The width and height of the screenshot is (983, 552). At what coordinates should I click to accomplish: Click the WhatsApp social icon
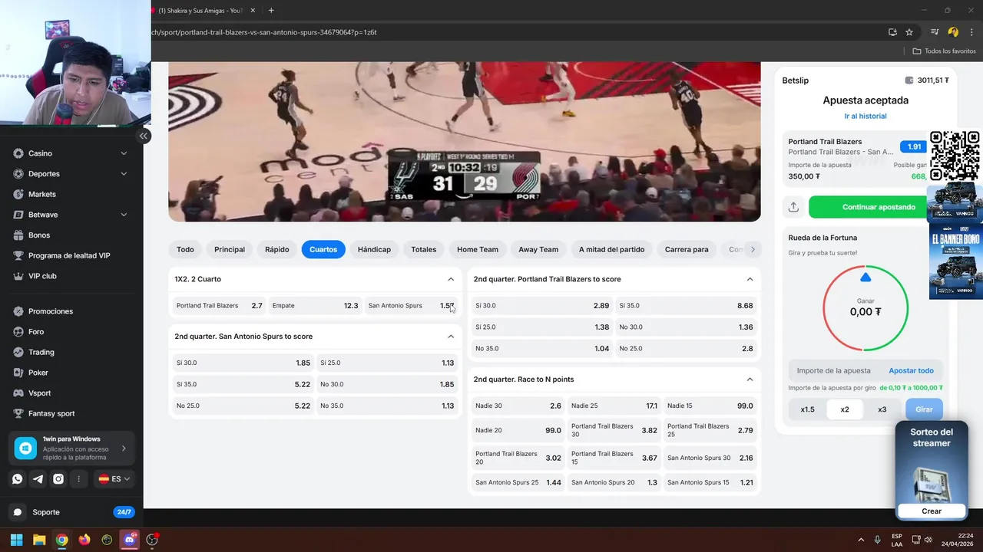pyautogui.click(x=18, y=479)
